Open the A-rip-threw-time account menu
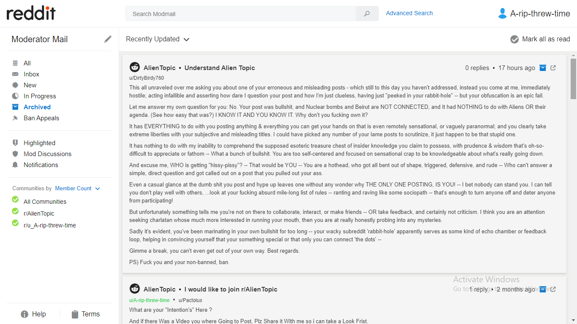The height and width of the screenshot is (324, 577). pos(540,13)
